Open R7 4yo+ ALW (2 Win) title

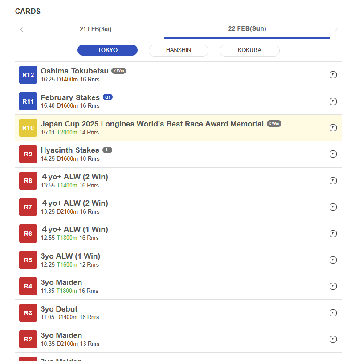click(75, 203)
